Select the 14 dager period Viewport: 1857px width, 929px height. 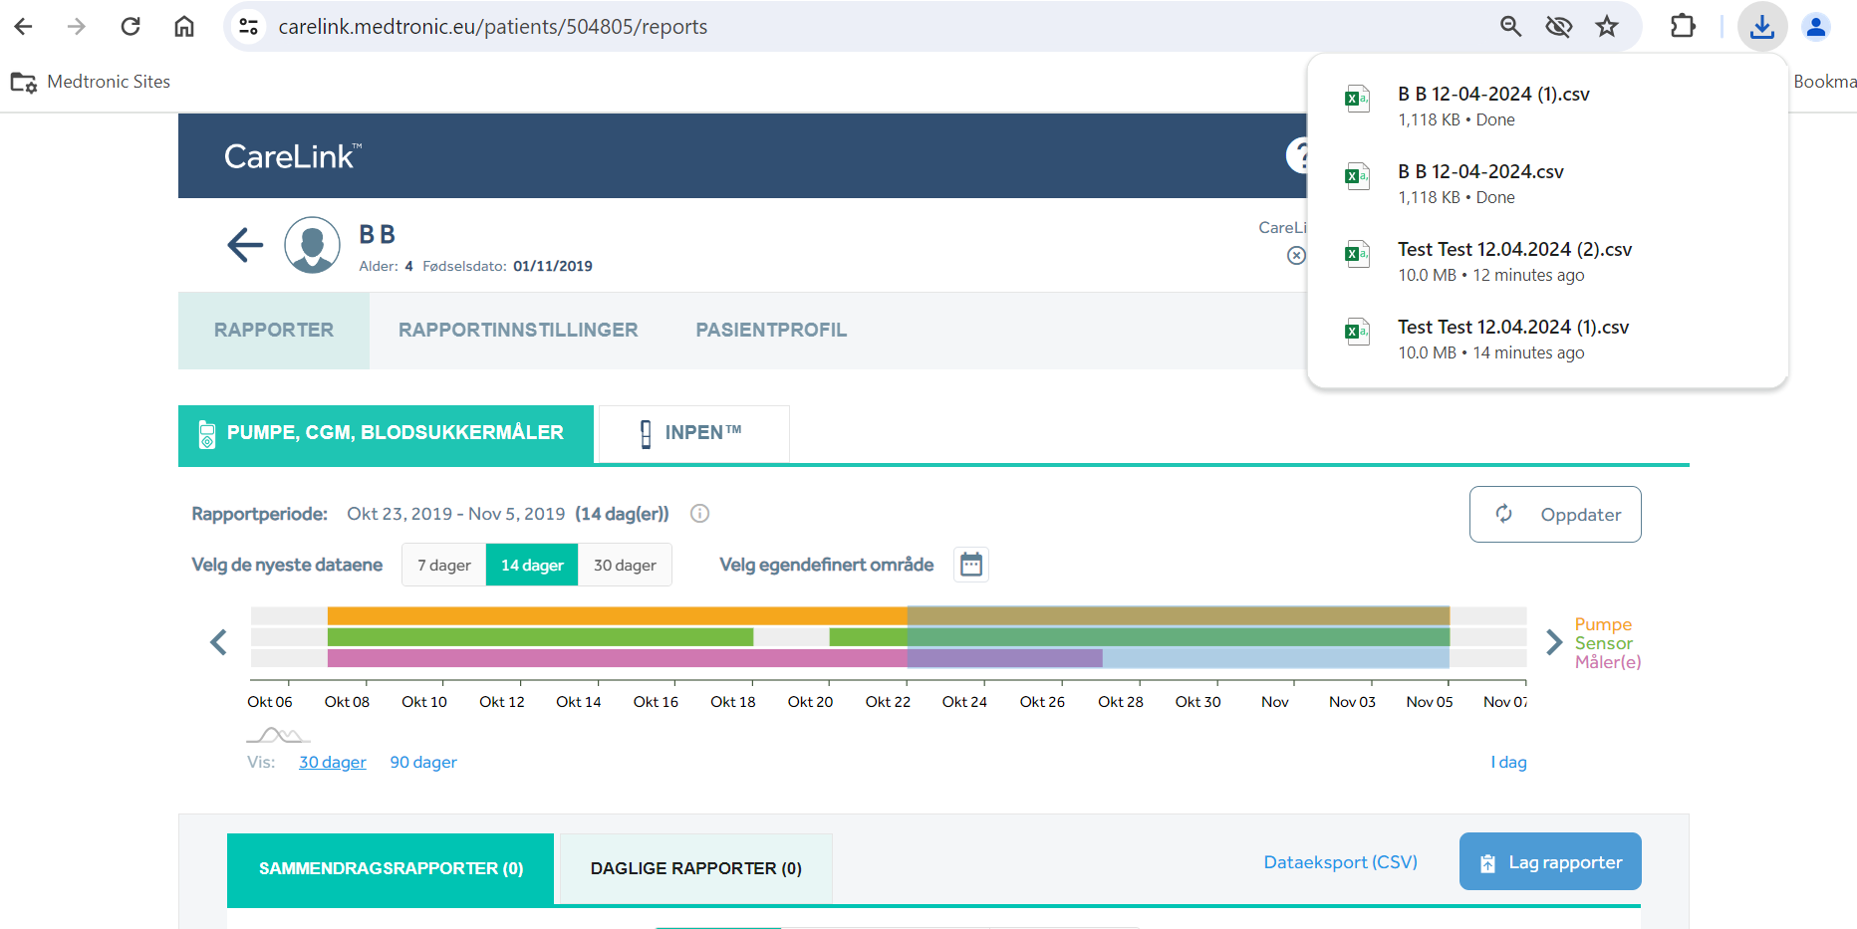[x=532, y=565]
